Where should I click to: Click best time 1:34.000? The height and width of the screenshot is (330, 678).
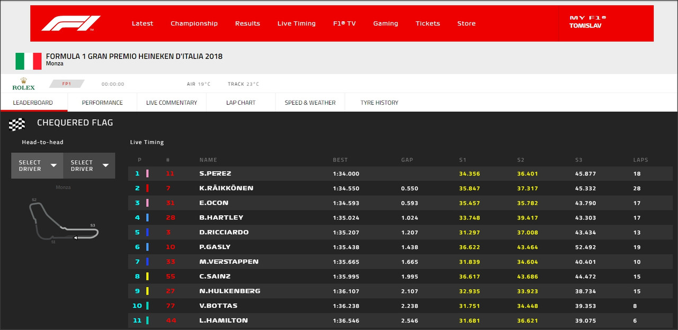[346, 173]
